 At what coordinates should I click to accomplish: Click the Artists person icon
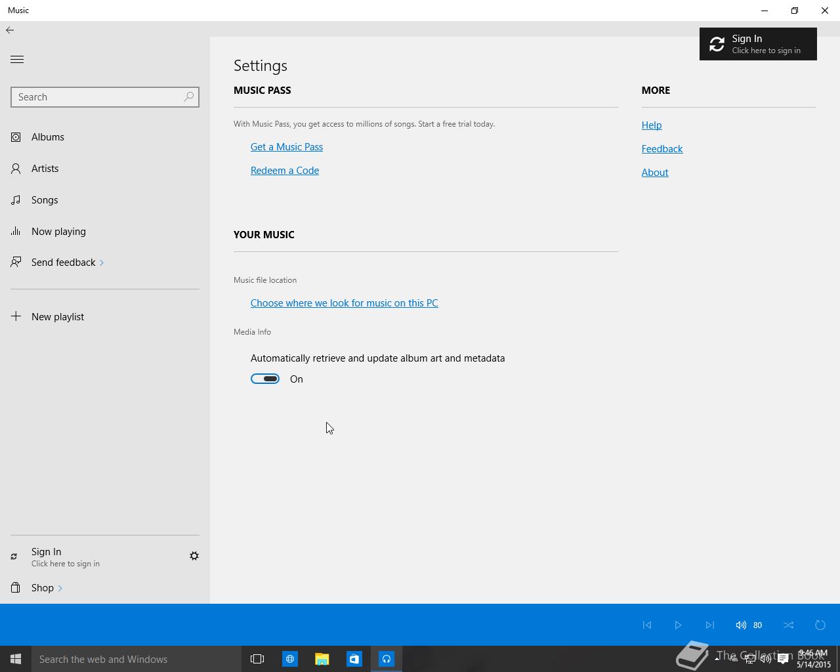point(16,169)
